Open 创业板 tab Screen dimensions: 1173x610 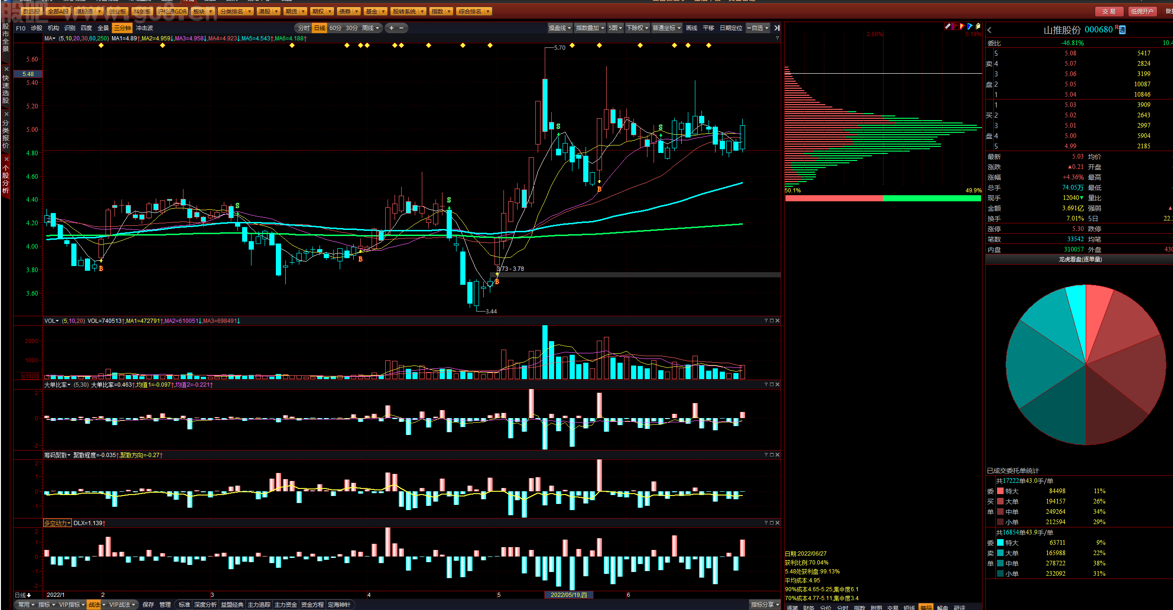coord(117,11)
